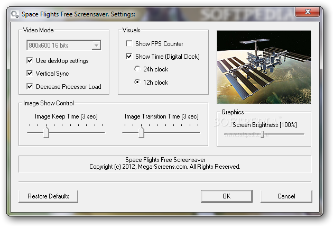Image resolution: width=334 pixels, height=227 pixels.
Task: Click the Image Keep Time [3 sec] label
Action: [x=66, y=116]
